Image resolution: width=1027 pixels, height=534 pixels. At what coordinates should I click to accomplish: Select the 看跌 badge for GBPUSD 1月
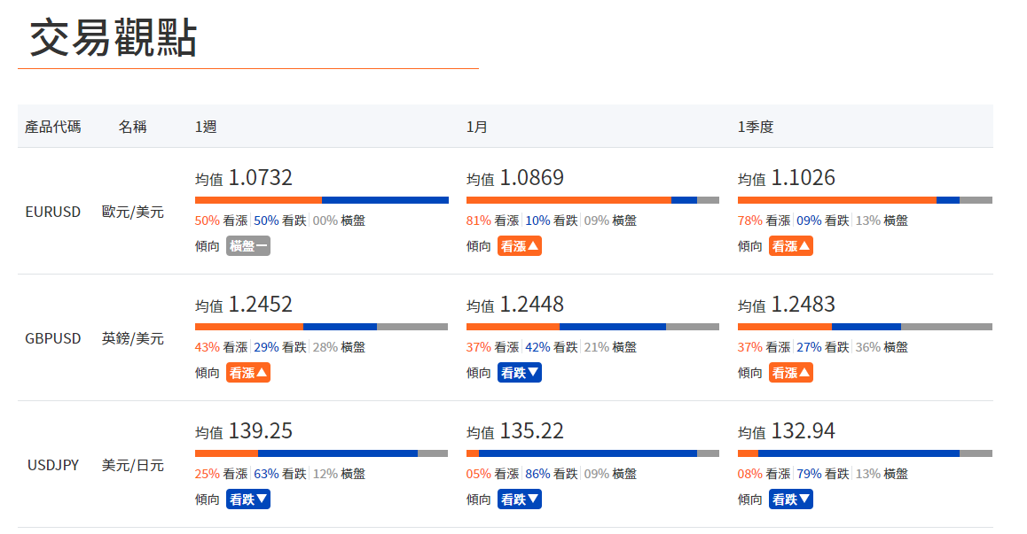(x=520, y=373)
